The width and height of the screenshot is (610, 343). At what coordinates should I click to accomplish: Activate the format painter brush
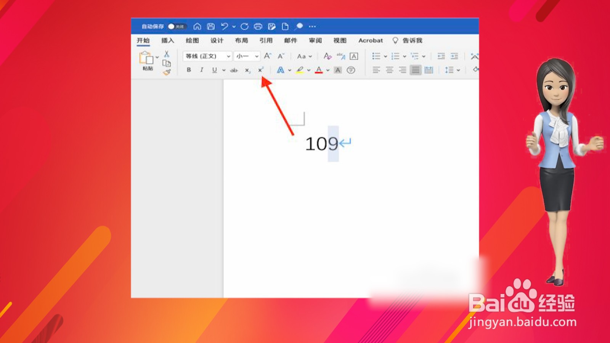tap(167, 72)
